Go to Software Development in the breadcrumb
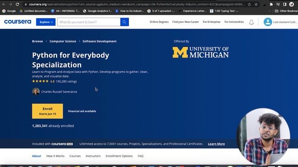This screenshot has height=167, width=298. click(99, 41)
